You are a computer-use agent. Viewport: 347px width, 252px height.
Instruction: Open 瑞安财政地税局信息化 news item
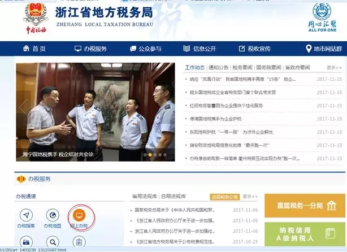pos(229,145)
